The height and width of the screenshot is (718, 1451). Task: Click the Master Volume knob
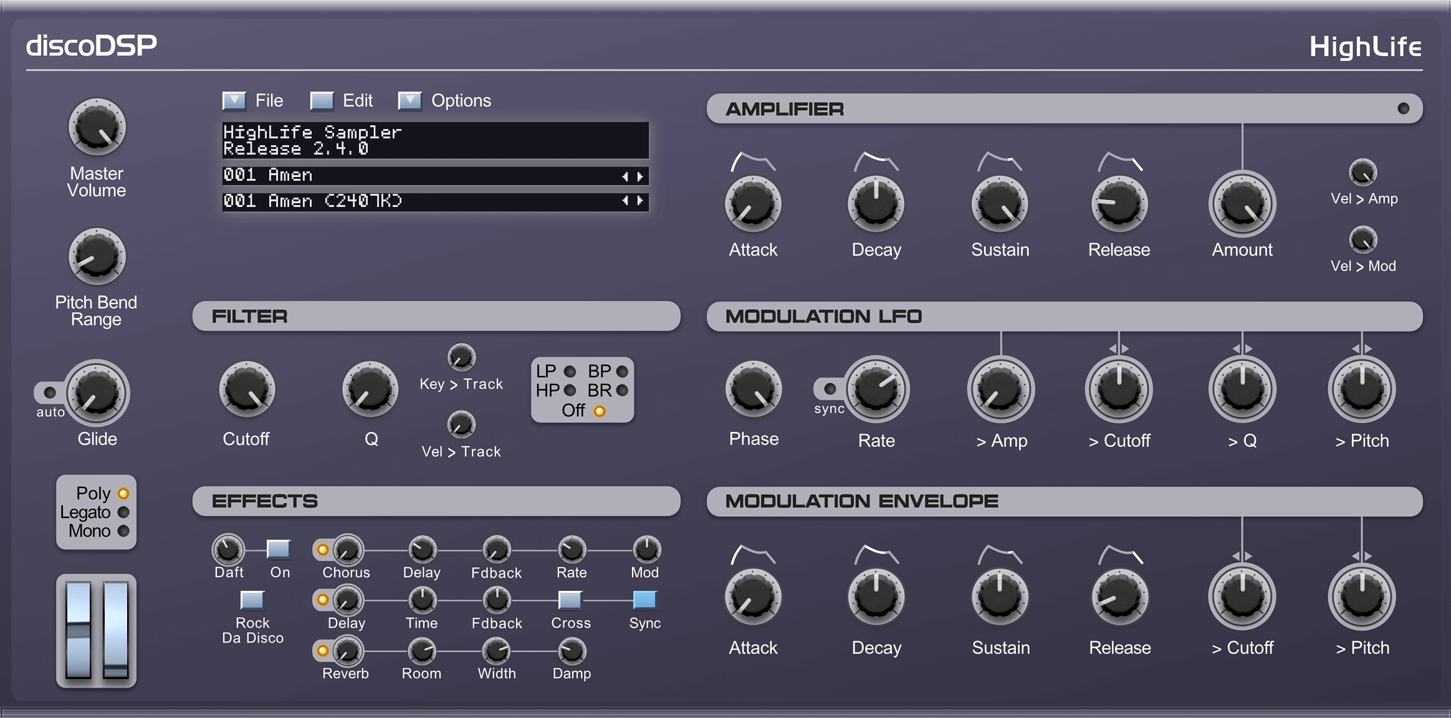tap(97, 127)
